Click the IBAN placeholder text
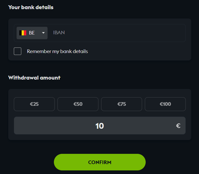This screenshot has width=199, height=174. point(59,33)
